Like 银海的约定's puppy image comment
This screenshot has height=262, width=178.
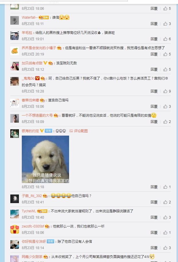[x=167, y=187]
